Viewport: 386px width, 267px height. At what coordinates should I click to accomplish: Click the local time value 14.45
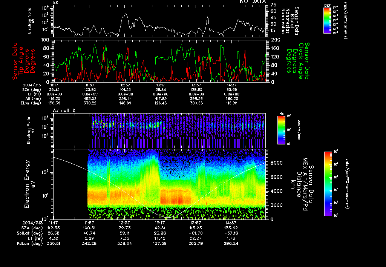(160, 238)
